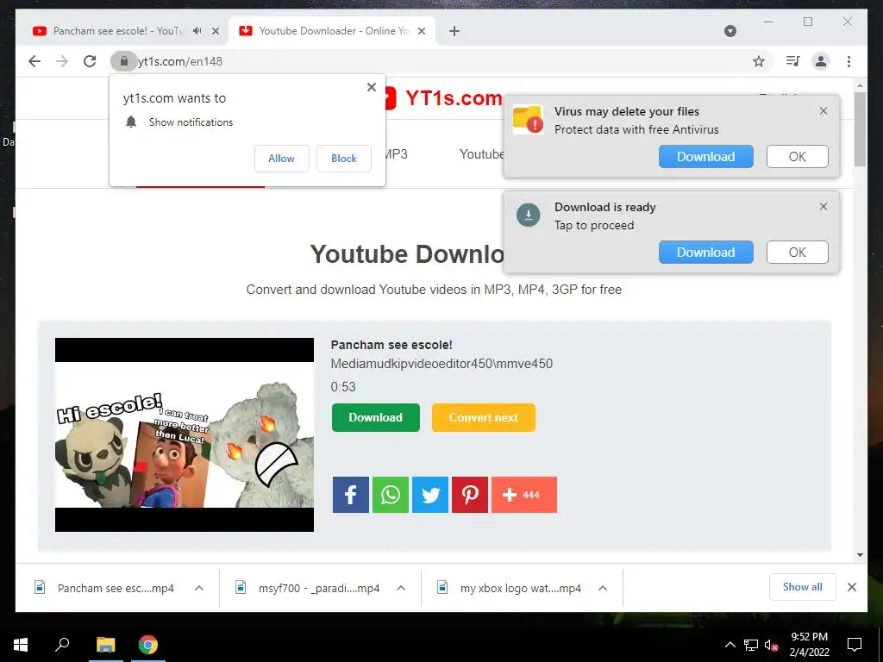Click OK on 'Download is ready' notification
Screen dimensions: 883x662
(797, 253)
